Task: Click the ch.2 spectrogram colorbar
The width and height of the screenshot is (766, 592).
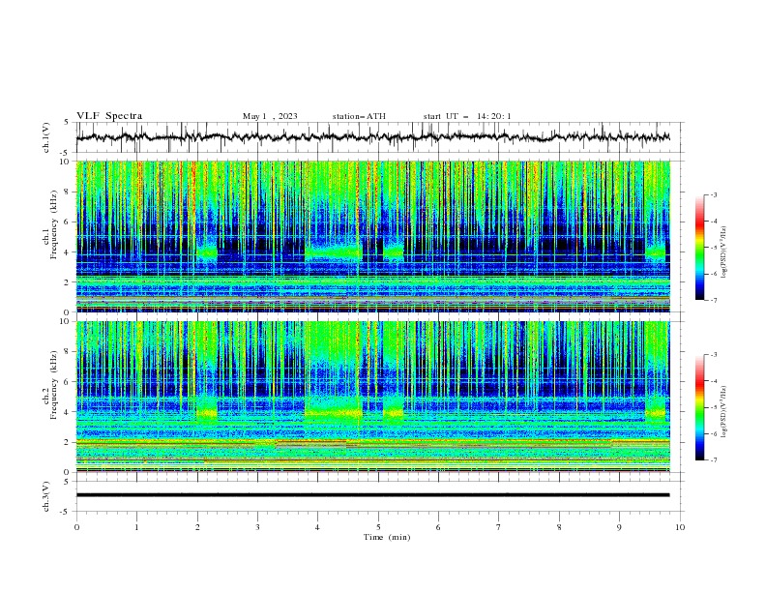Action: pos(699,407)
